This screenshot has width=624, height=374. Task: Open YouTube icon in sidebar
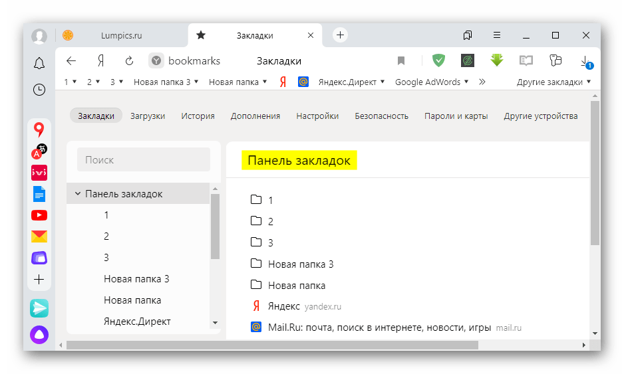(x=39, y=215)
